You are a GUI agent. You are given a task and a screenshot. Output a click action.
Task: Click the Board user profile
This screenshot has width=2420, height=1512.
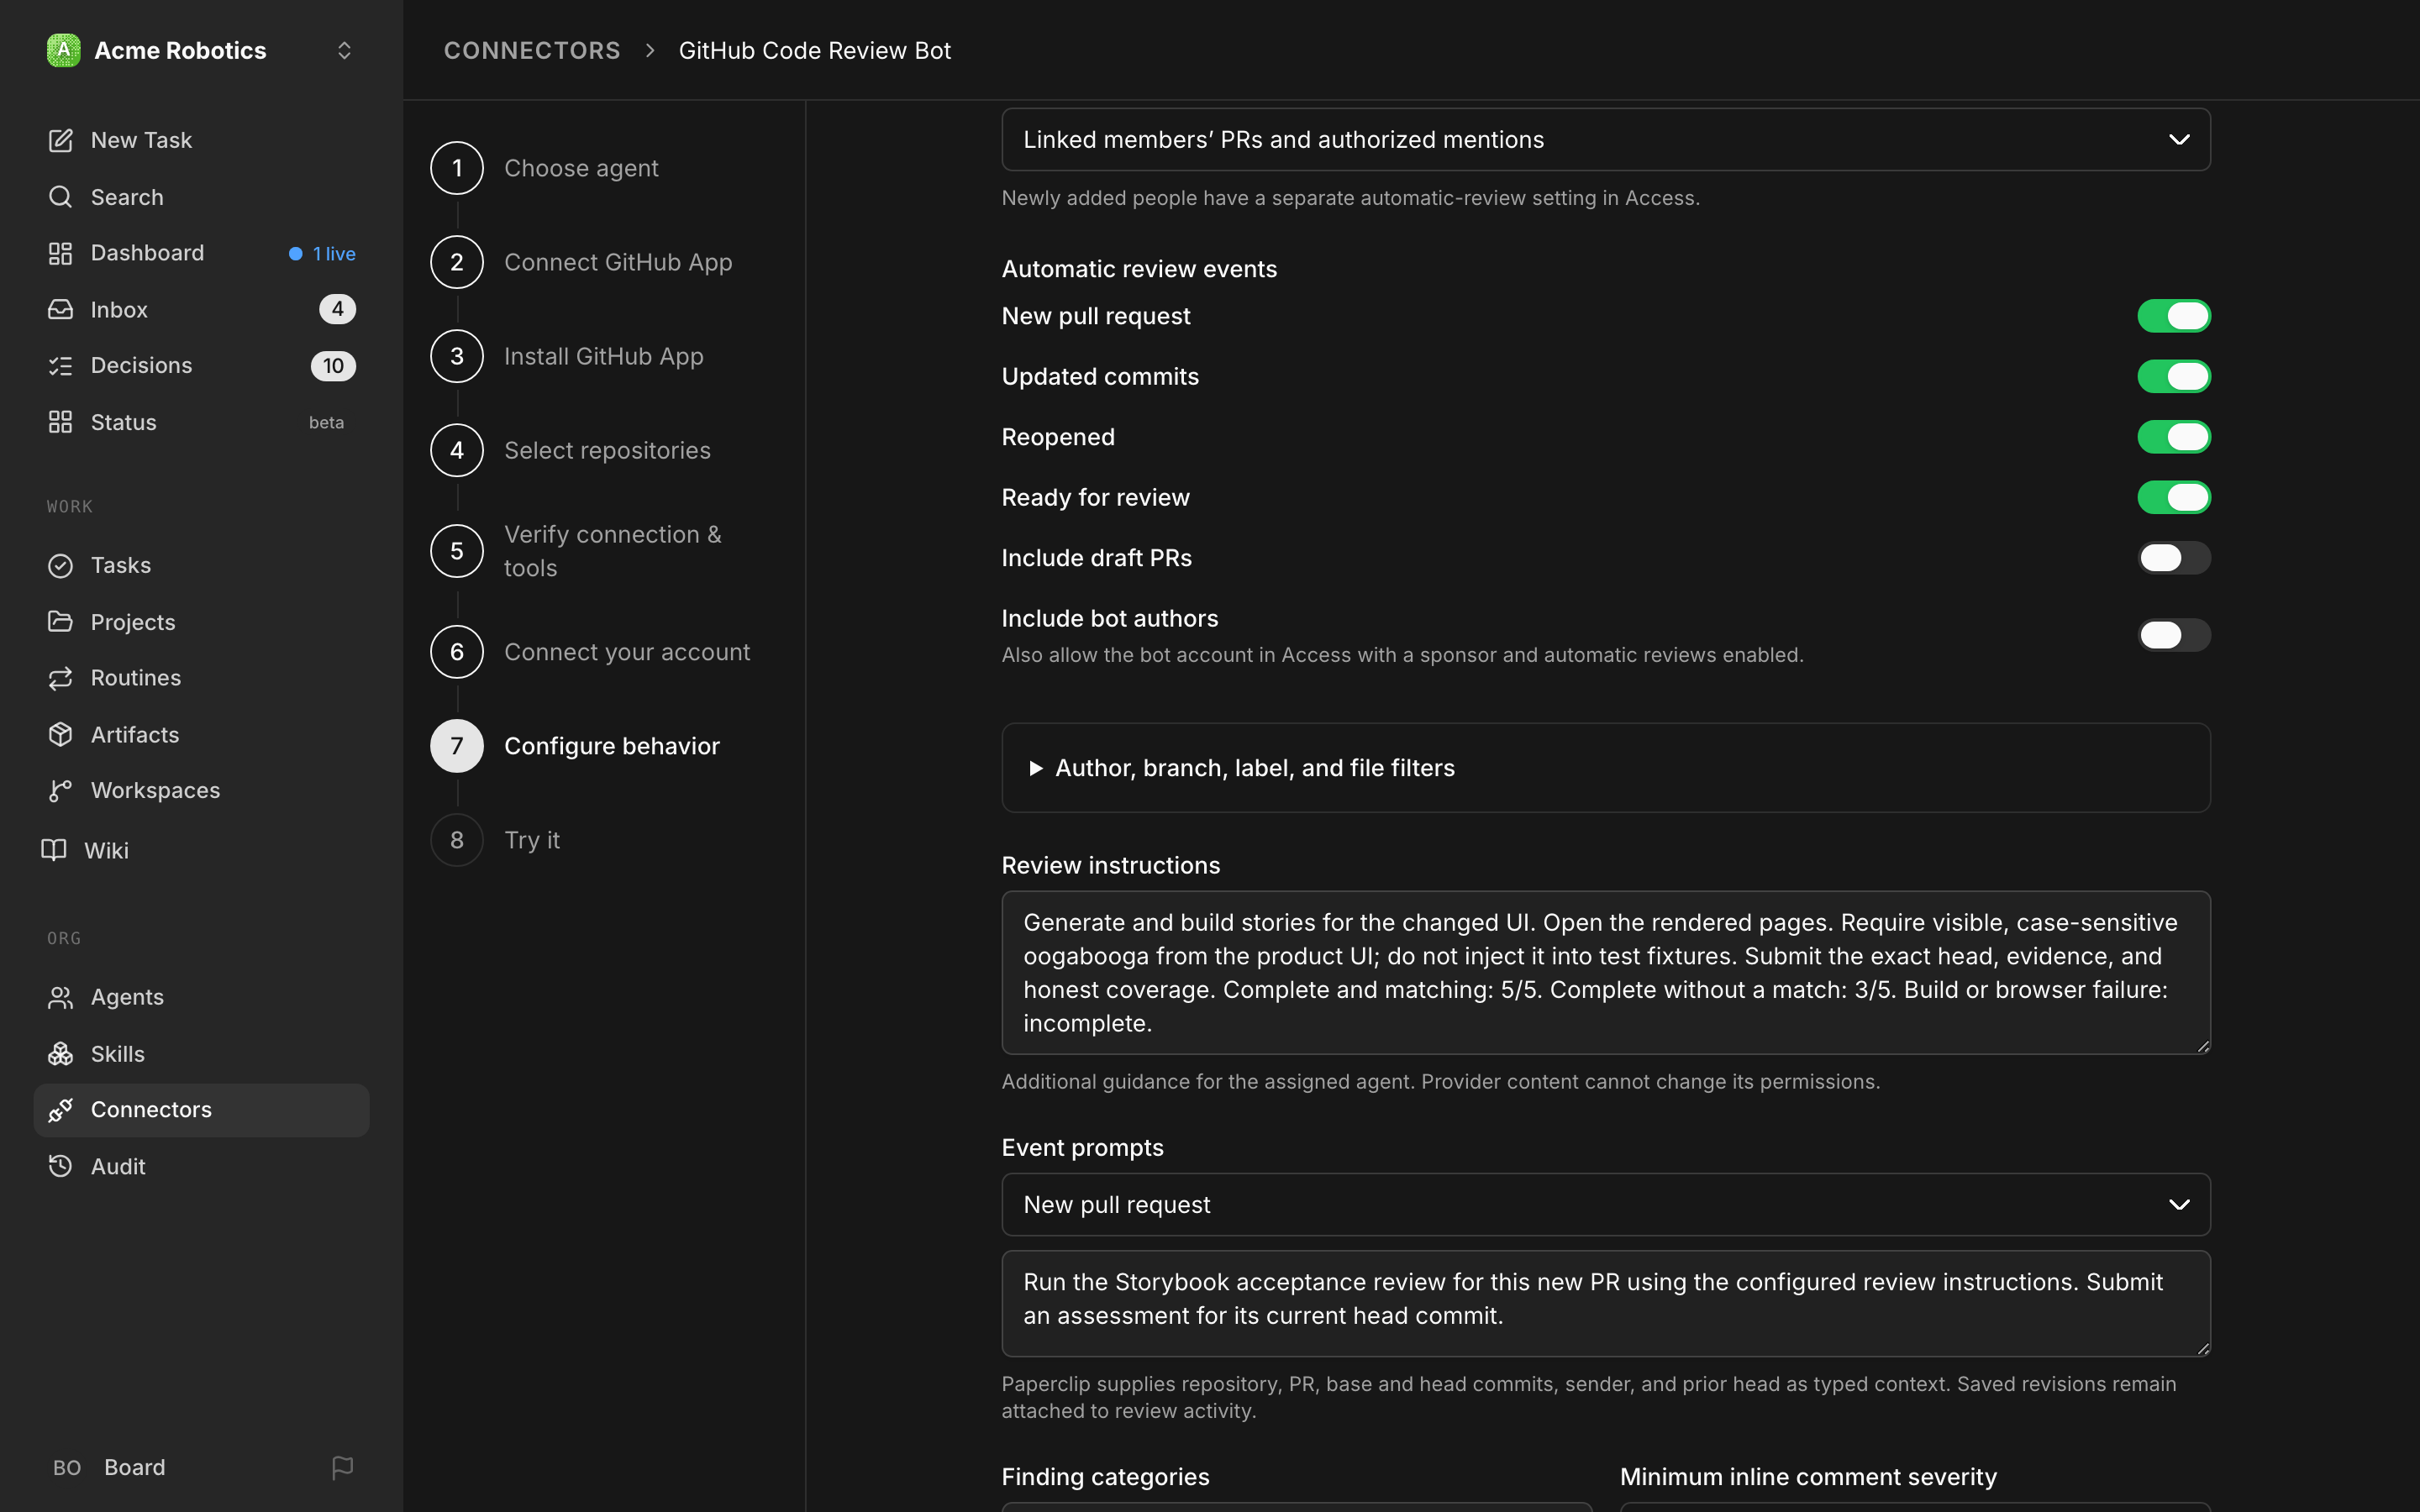[109, 1467]
